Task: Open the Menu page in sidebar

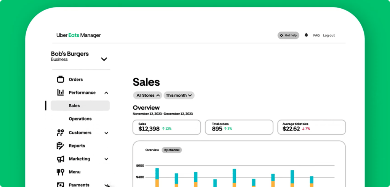Action: tap(75, 172)
